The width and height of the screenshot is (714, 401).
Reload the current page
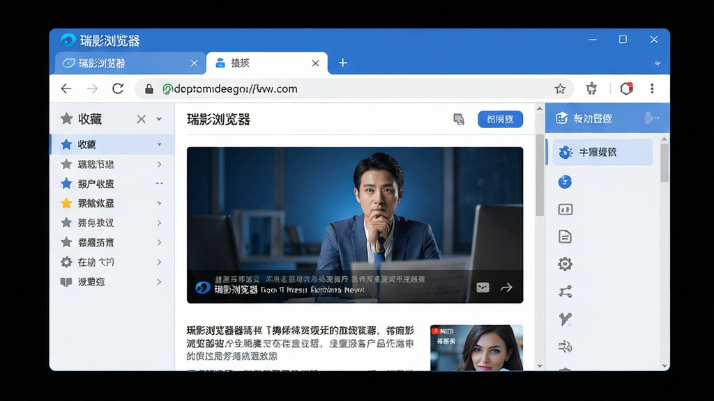click(x=118, y=88)
